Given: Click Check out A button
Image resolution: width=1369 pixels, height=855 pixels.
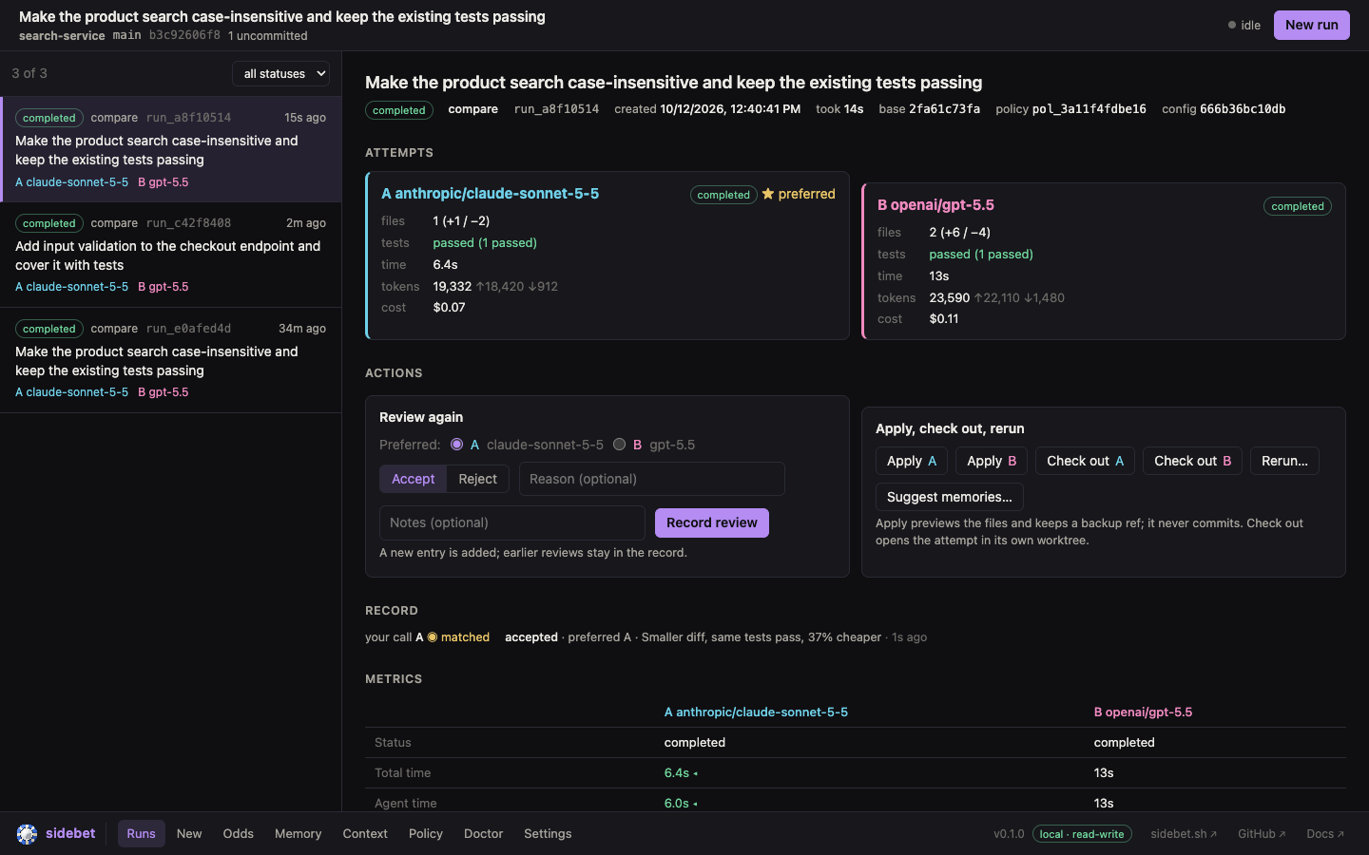Looking at the screenshot, I should coord(1085,461).
